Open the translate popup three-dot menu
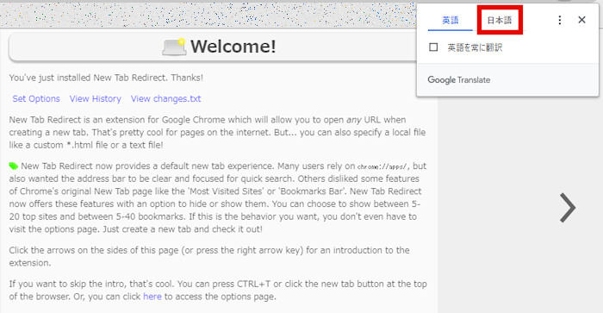 560,20
